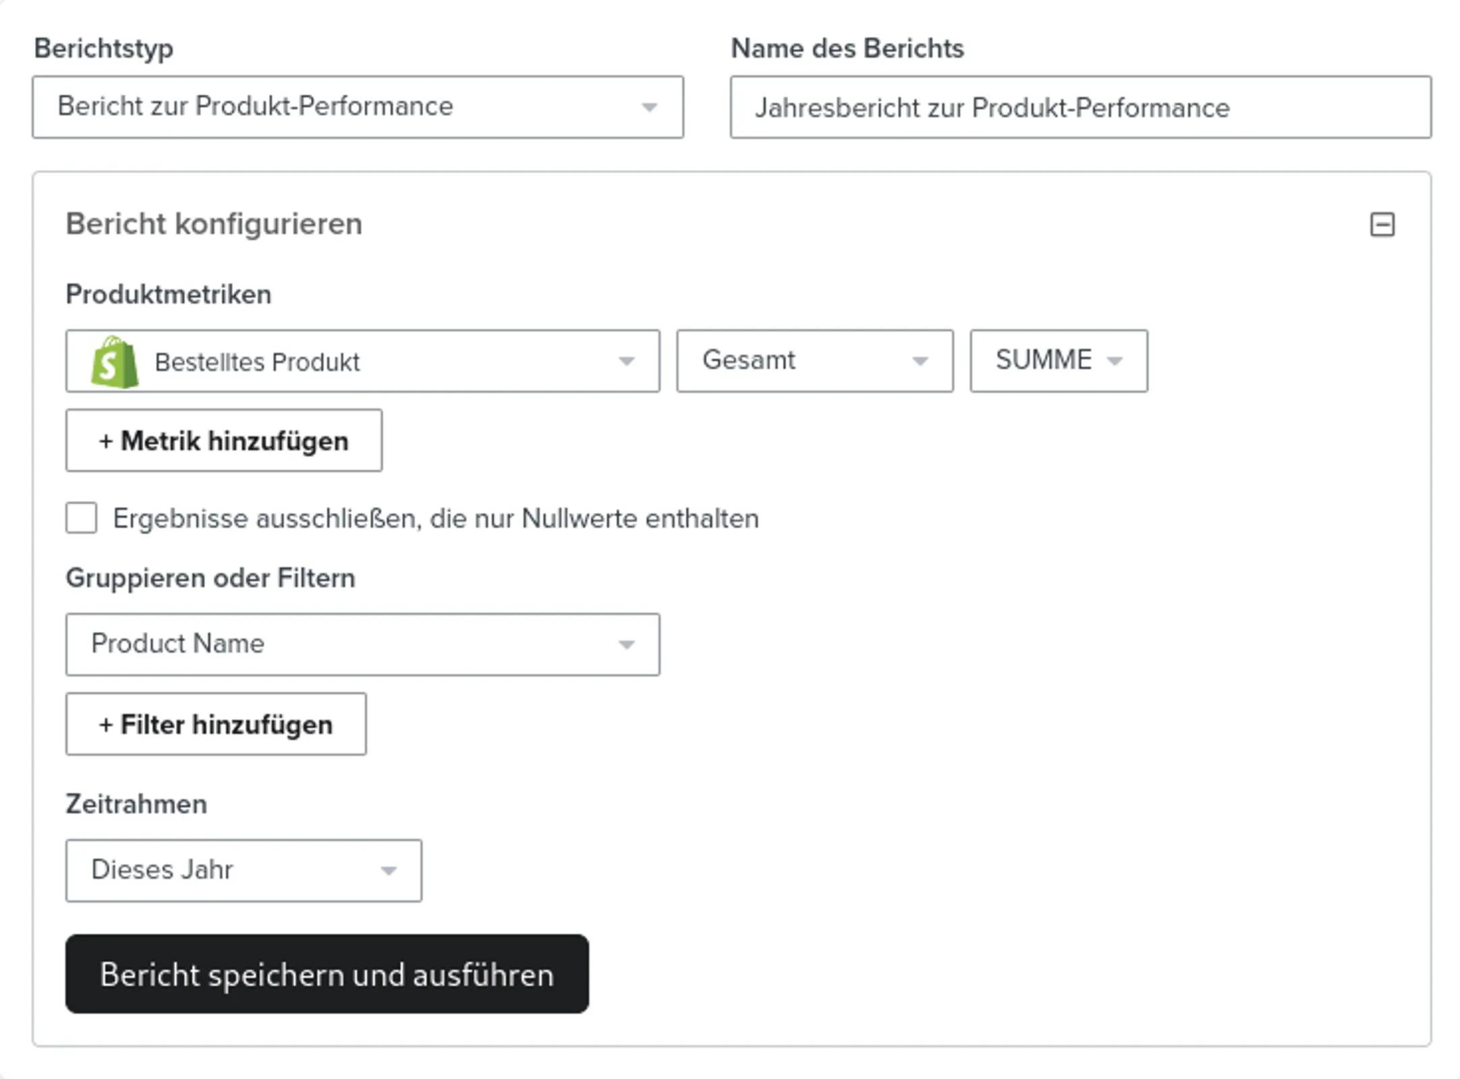Image resolution: width=1460 pixels, height=1079 pixels.
Task: Click Bericht speichern und ausführen
Action: tap(327, 974)
